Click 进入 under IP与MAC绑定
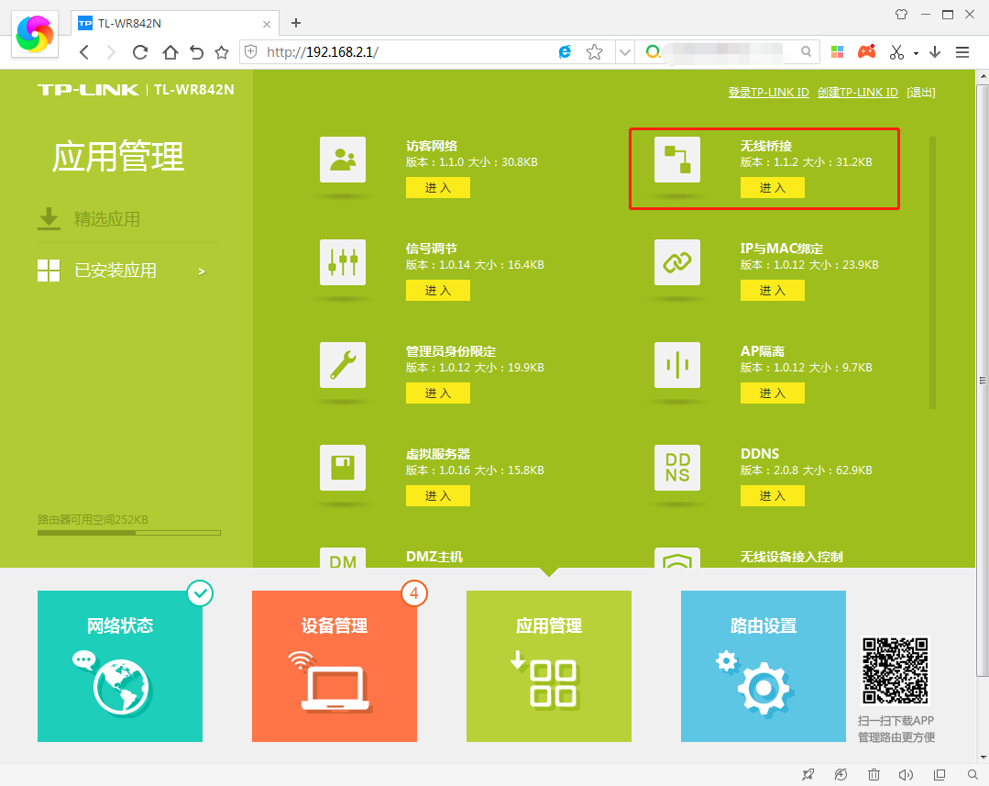989x786 pixels. pyautogui.click(x=772, y=291)
